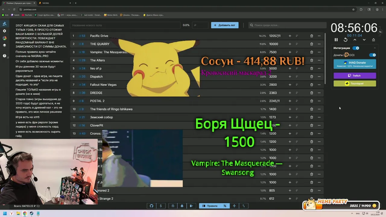Reset the timer with the circular arrow
This screenshot has width=386, height=217.
tap(346, 40)
